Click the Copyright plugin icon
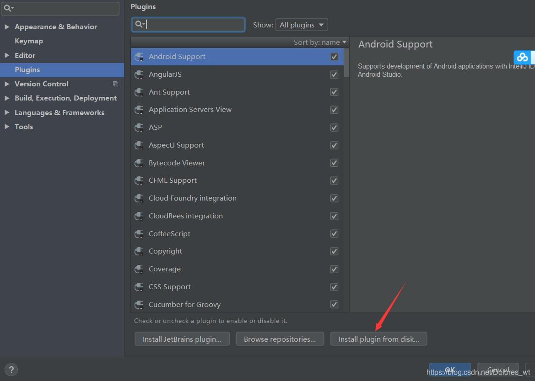 pos(139,251)
